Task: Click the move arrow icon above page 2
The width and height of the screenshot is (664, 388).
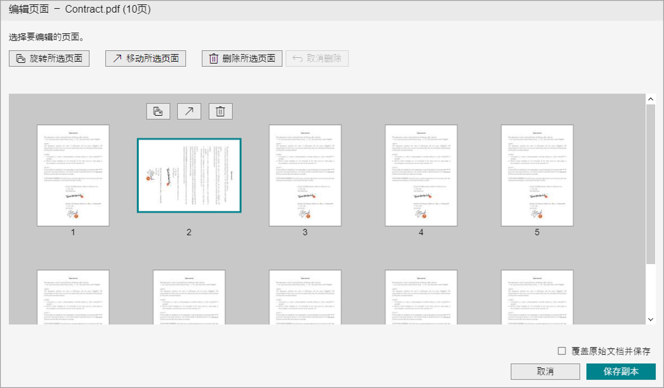Action: (189, 111)
